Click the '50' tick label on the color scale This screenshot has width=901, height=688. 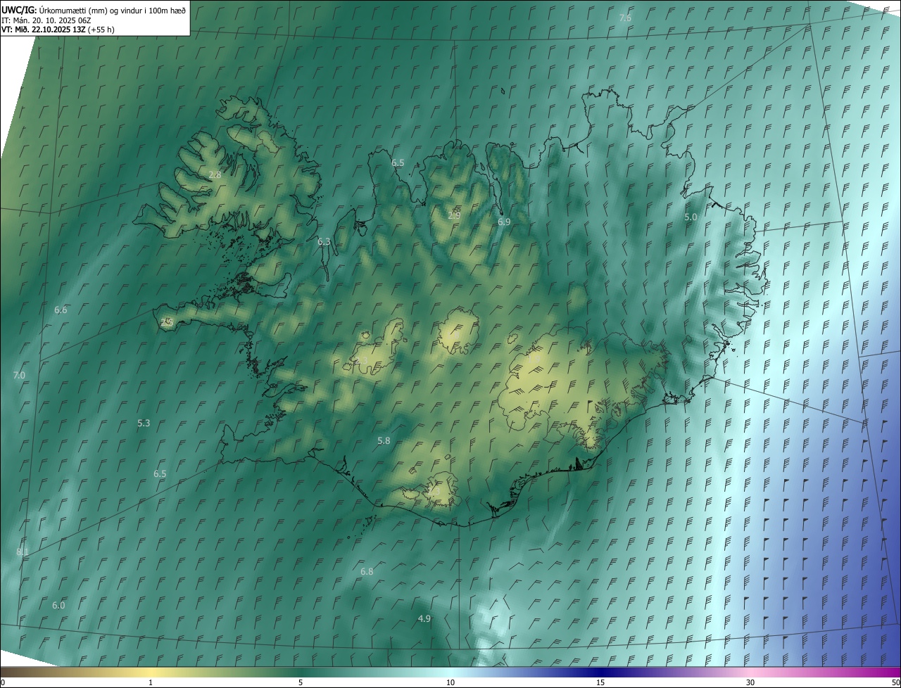point(895,683)
